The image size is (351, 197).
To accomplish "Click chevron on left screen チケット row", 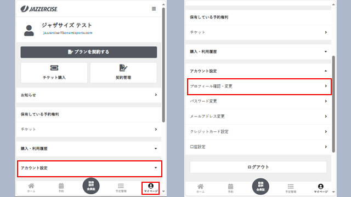I will click(x=156, y=129).
